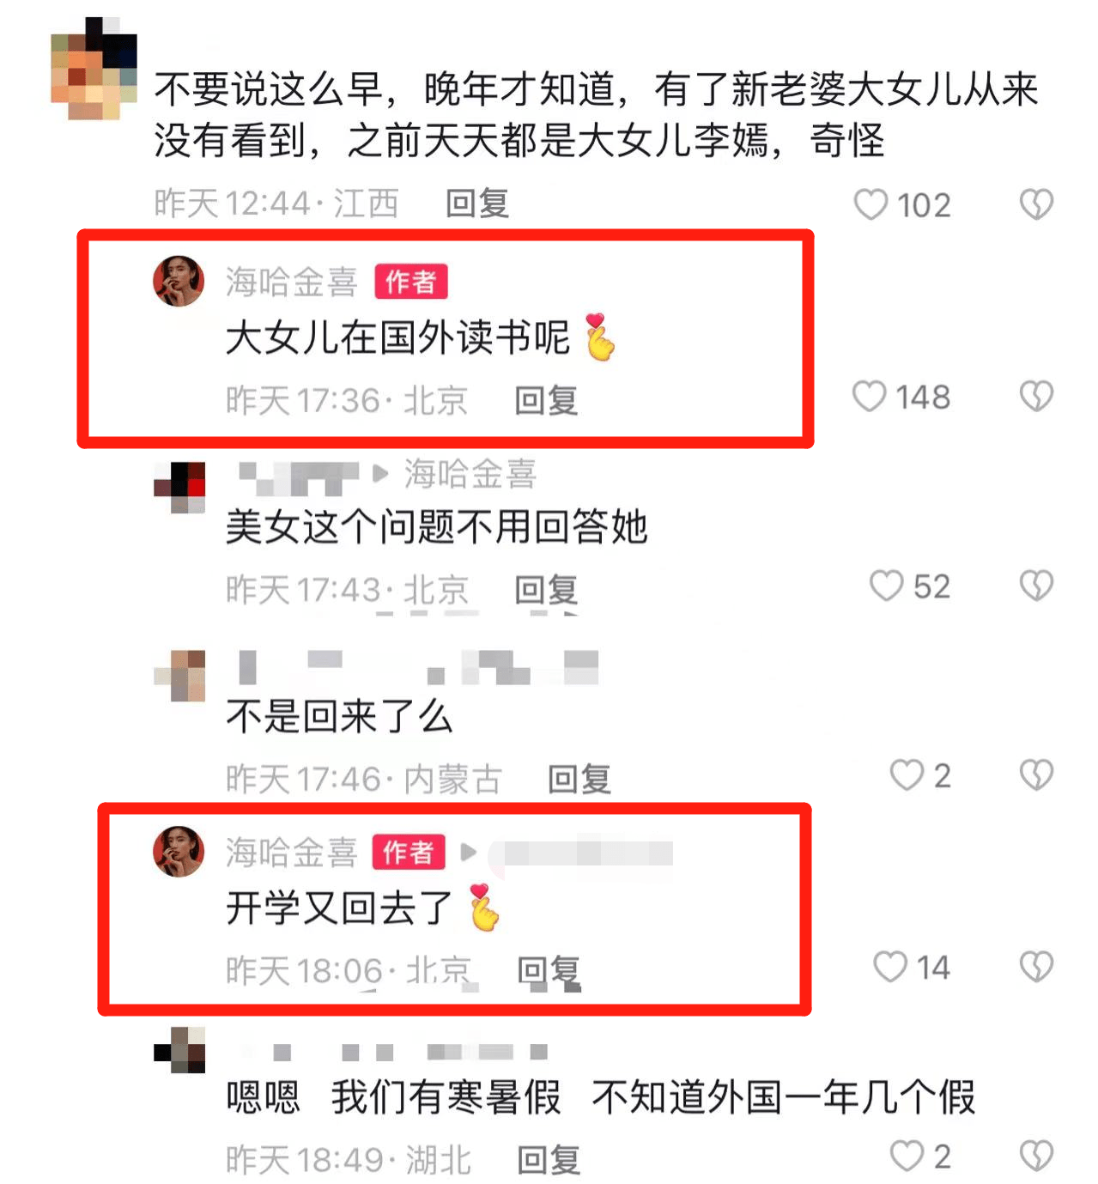The height and width of the screenshot is (1184, 1098).
Task: Like the 嗯嗯 我们有寒暑假 comment
Action: (x=907, y=1156)
